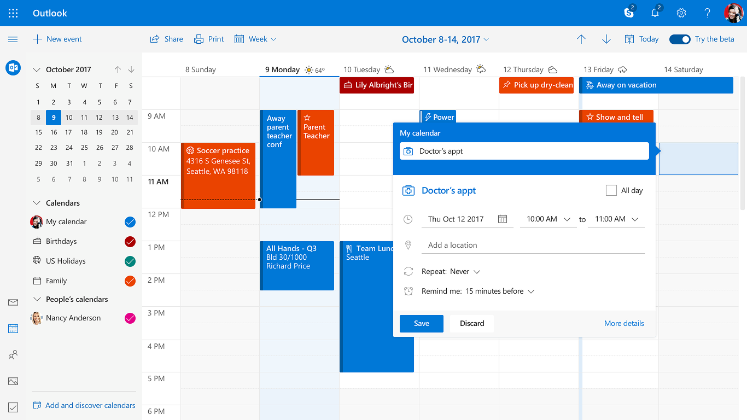Open Skype notifications icon
Viewport: 747px width, 420px height.
click(x=630, y=13)
